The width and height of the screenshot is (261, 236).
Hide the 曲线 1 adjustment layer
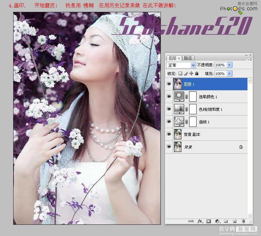pyautogui.click(x=169, y=122)
